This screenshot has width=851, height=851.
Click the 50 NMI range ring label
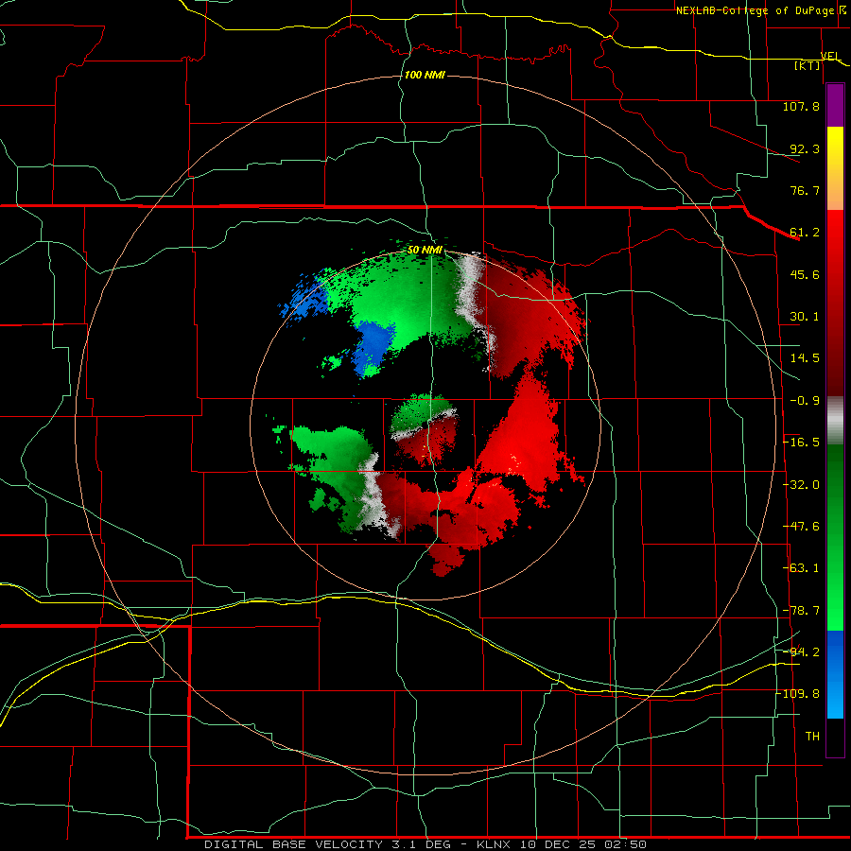point(425,251)
